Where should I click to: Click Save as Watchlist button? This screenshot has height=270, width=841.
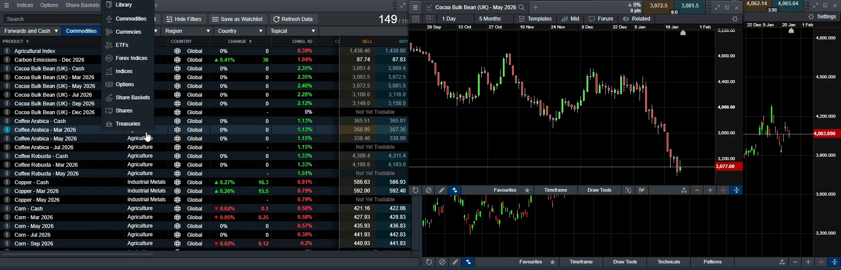pyautogui.click(x=237, y=19)
